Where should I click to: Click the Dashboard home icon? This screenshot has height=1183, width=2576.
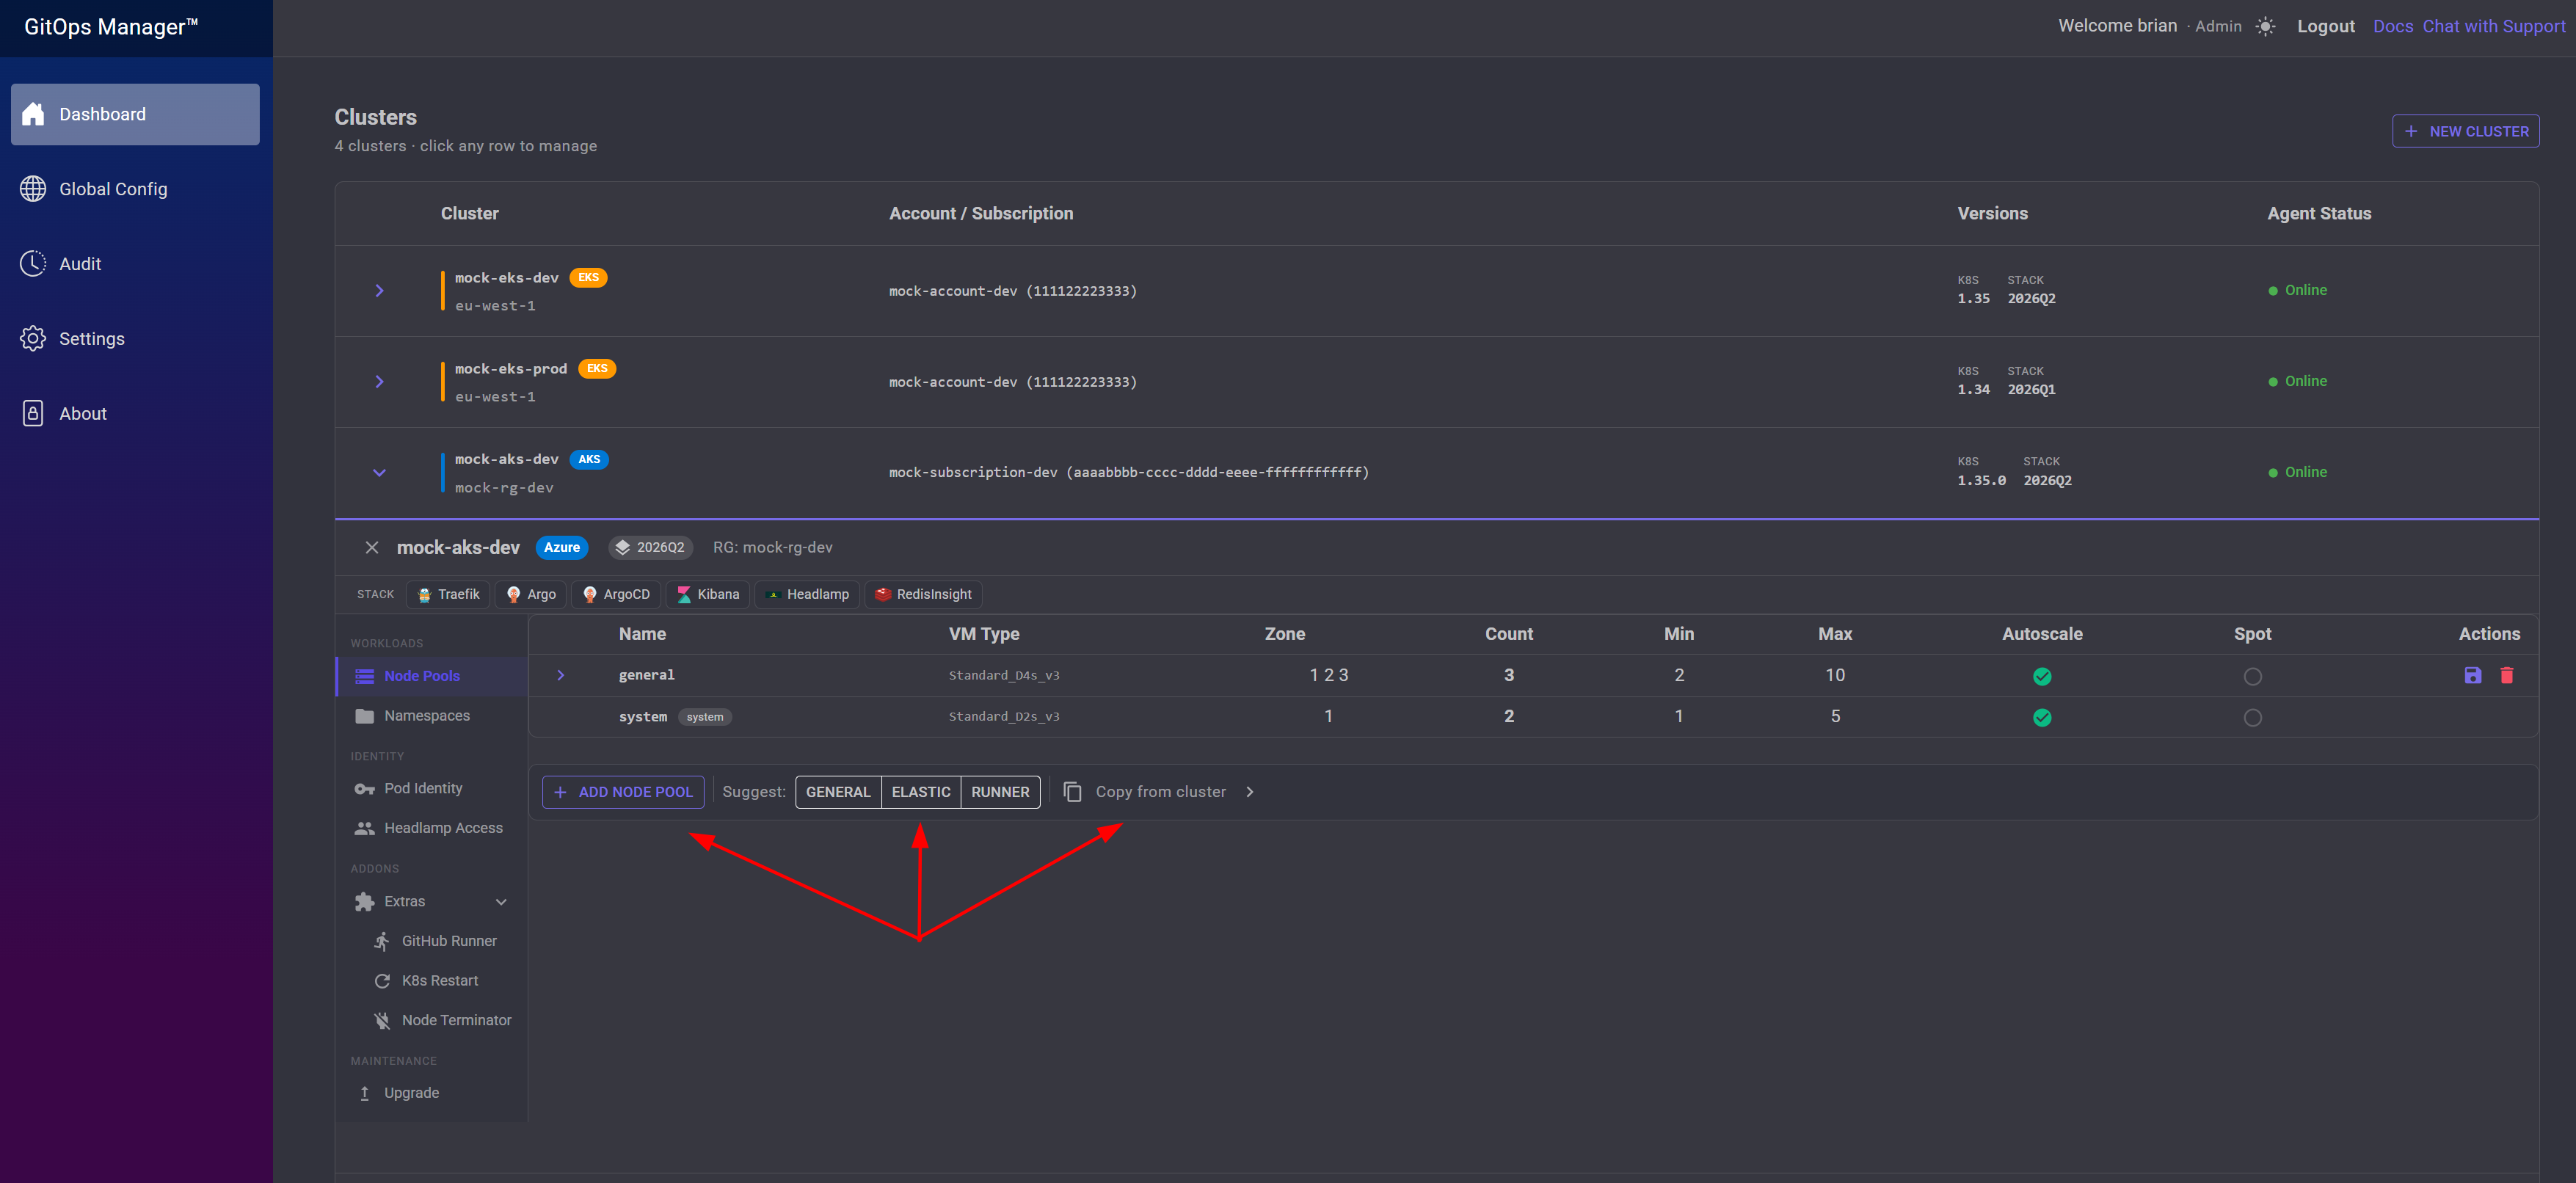(33, 114)
